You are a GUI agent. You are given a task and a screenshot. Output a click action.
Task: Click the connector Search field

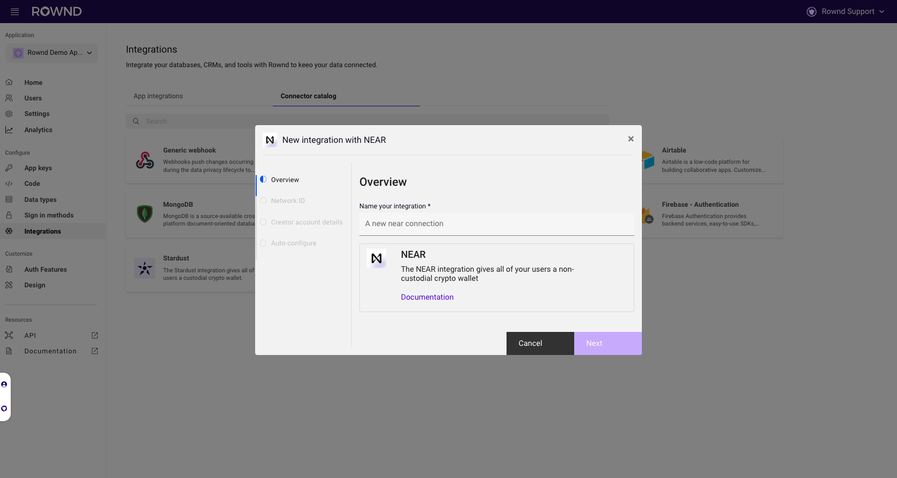(367, 121)
